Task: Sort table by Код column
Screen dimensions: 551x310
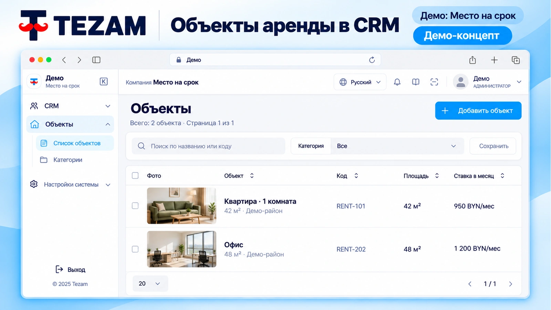Action: tap(356, 176)
